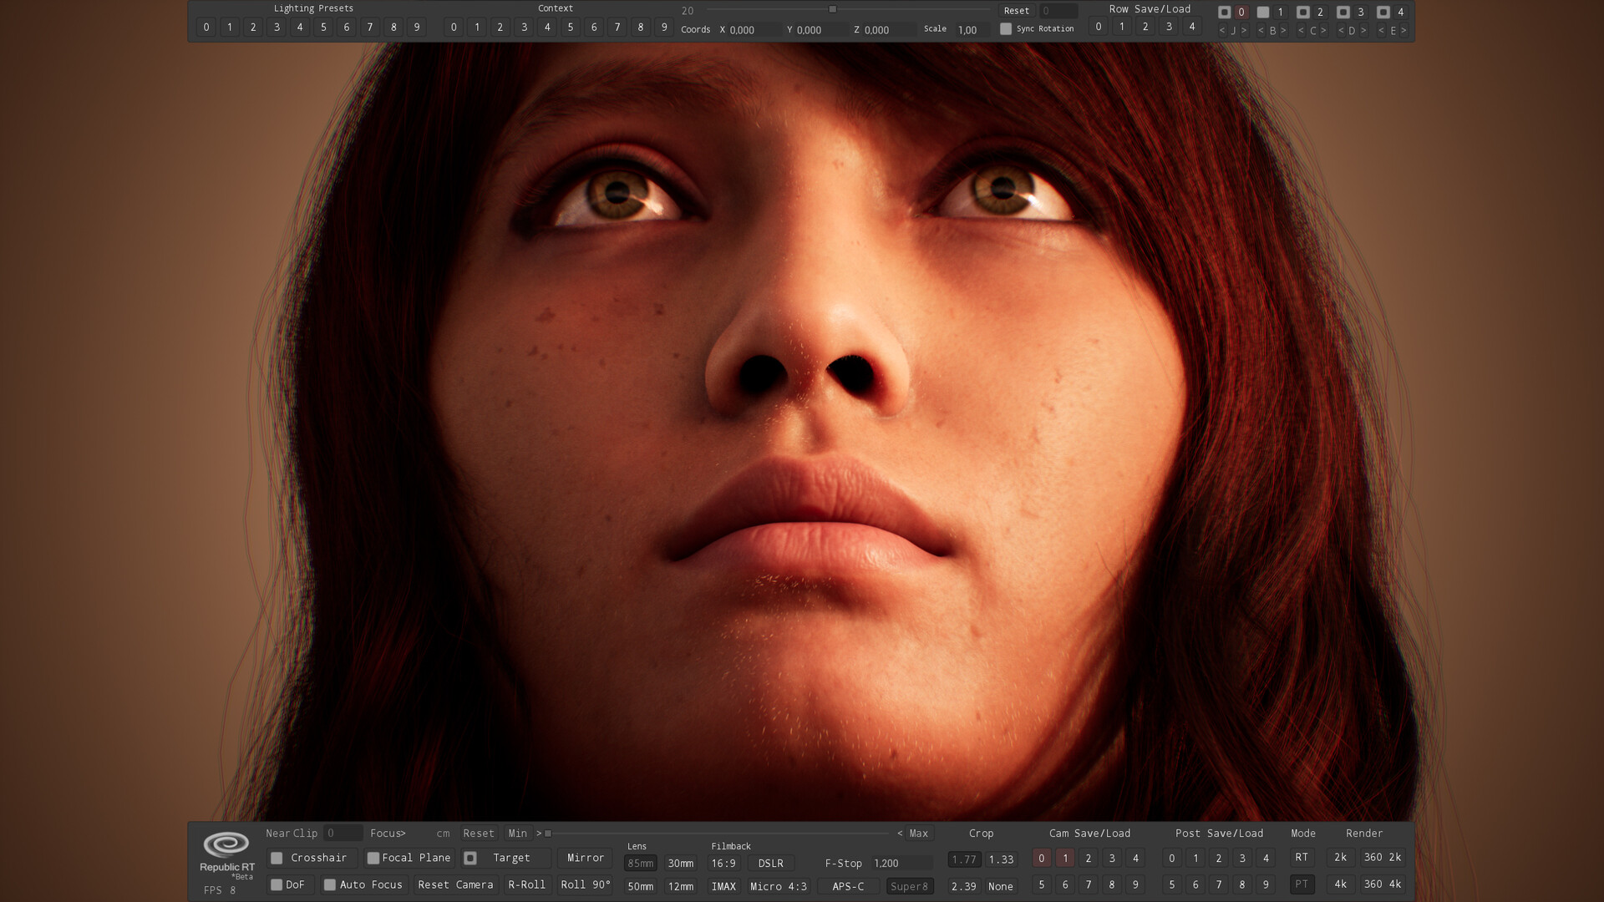The image size is (1604, 902).
Task: Click the right chevron of the E navigator
Action: click(x=1403, y=30)
